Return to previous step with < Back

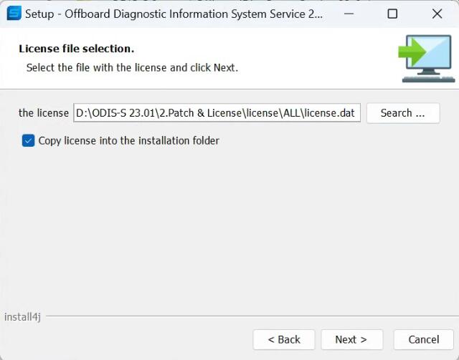tap(284, 339)
